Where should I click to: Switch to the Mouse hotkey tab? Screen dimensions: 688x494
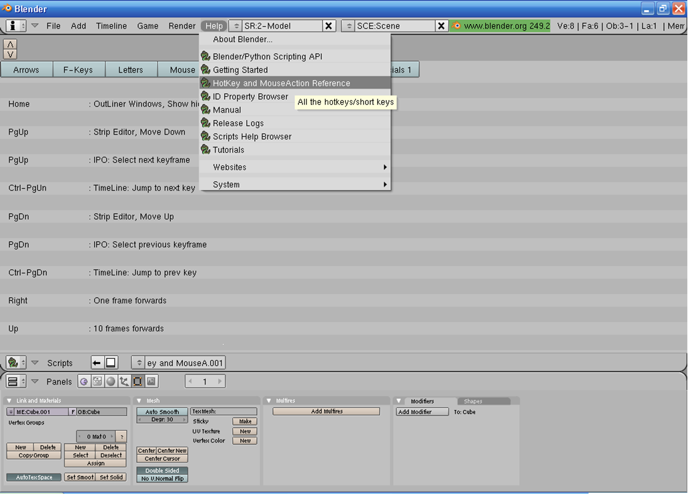pos(180,70)
